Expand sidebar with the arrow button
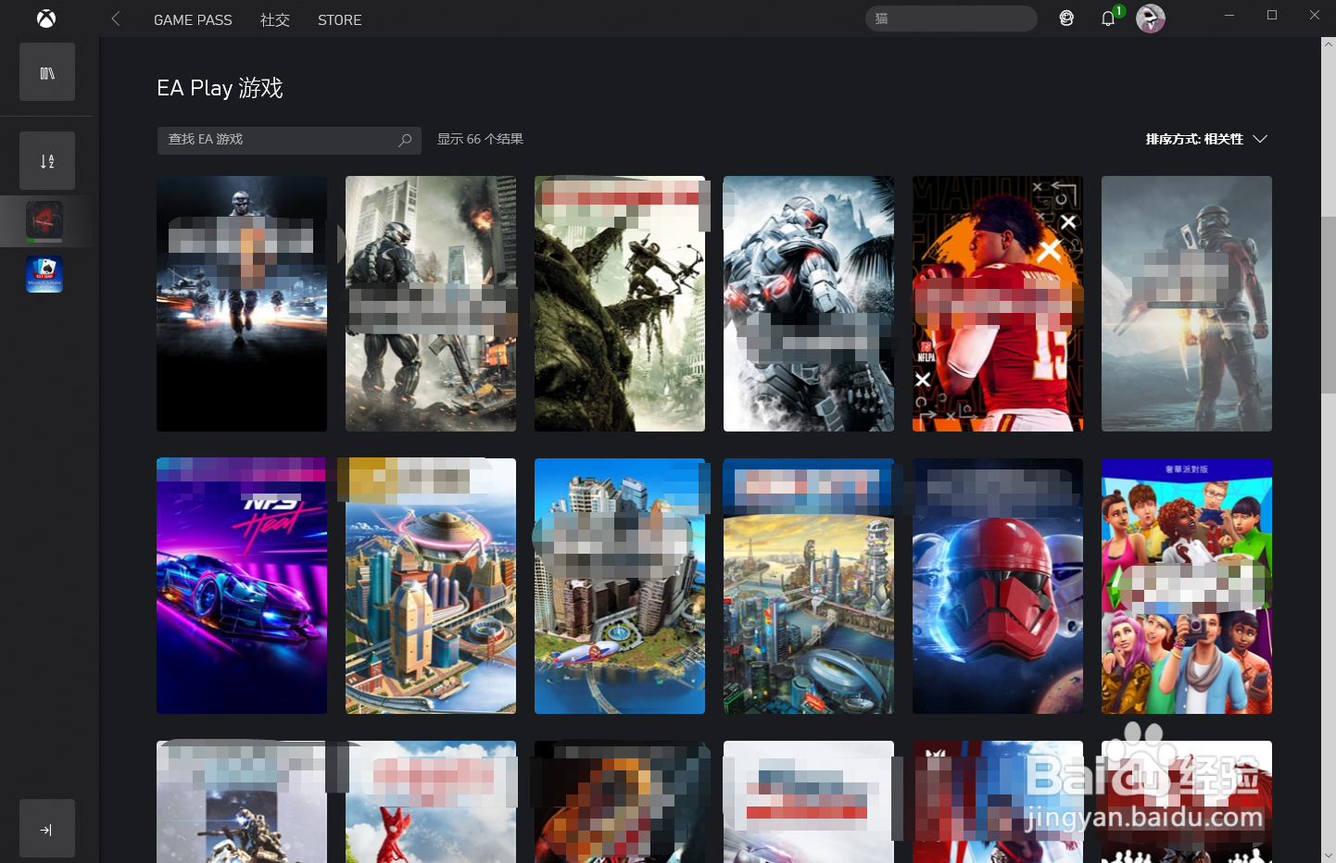This screenshot has width=1336, height=863. pos(47,829)
